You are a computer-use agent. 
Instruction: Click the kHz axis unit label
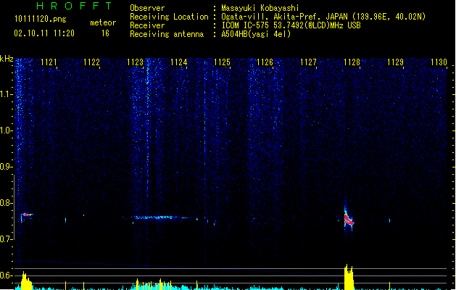(x=7, y=59)
